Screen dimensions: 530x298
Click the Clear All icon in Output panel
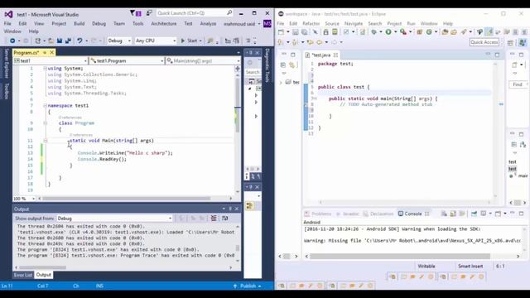tap(214, 219)
